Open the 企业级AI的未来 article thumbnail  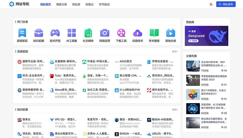coord(193,66)
